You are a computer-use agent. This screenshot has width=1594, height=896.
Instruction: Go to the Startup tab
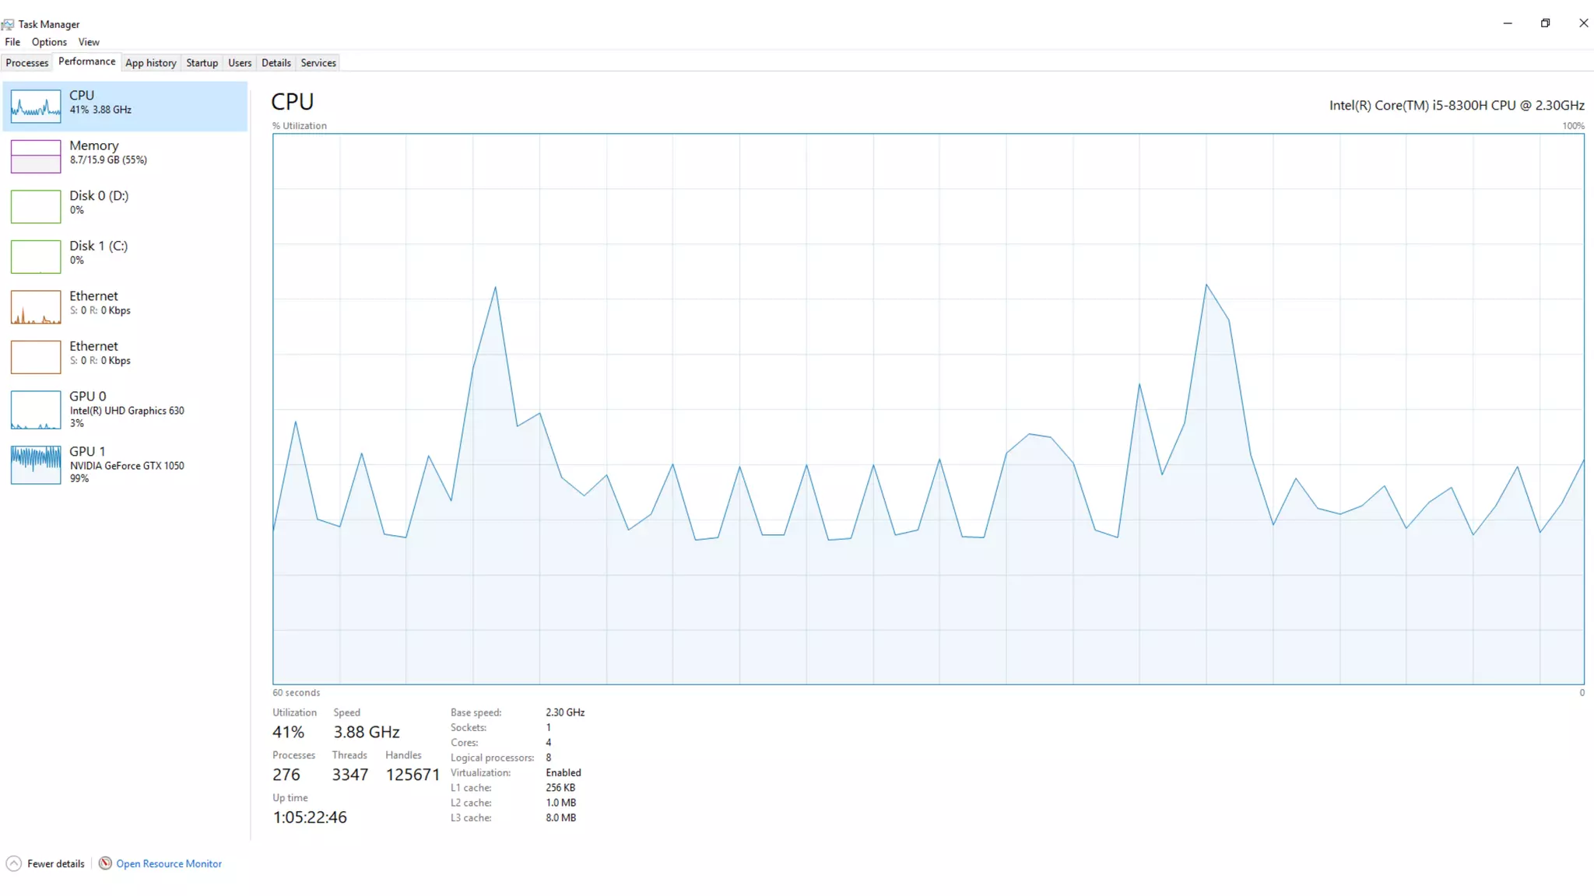point(202,63)
